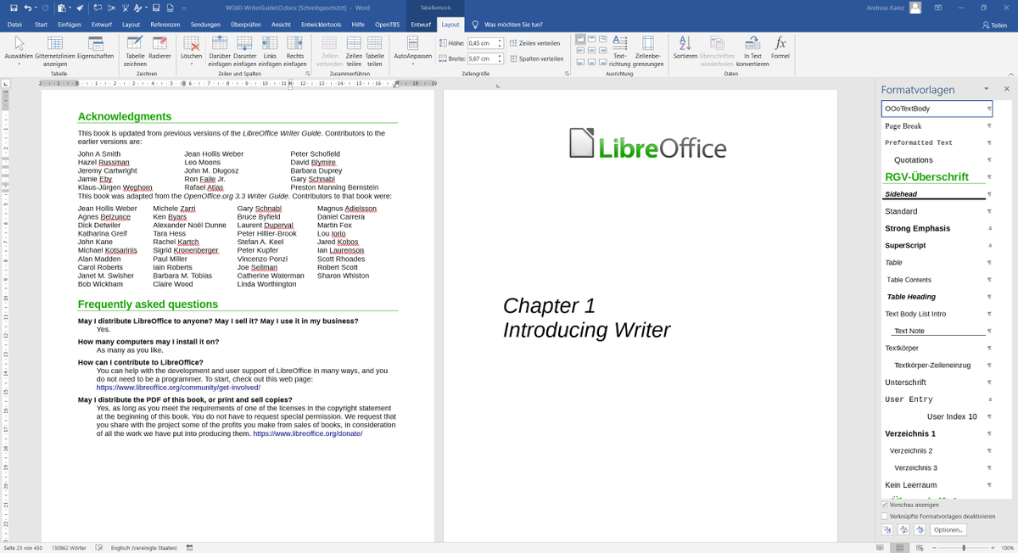Switch to the Überprüfen tab
The height and width of the screenshot is (553, 1018).
pos(246,25)
